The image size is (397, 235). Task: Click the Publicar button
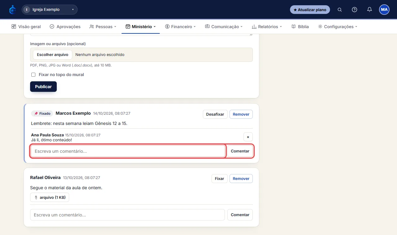point(43,87)
